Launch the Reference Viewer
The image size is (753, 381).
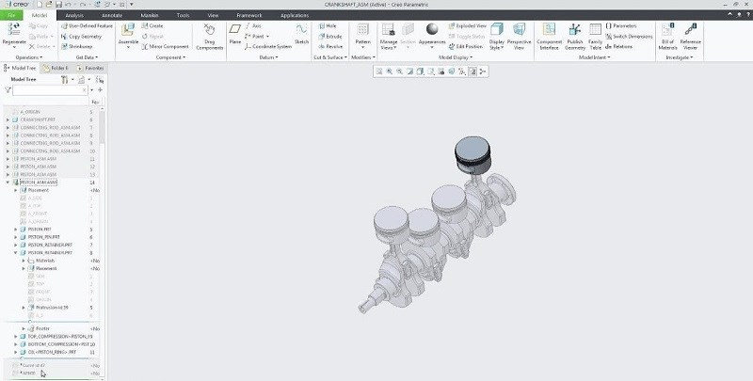(x=690, y=34)
